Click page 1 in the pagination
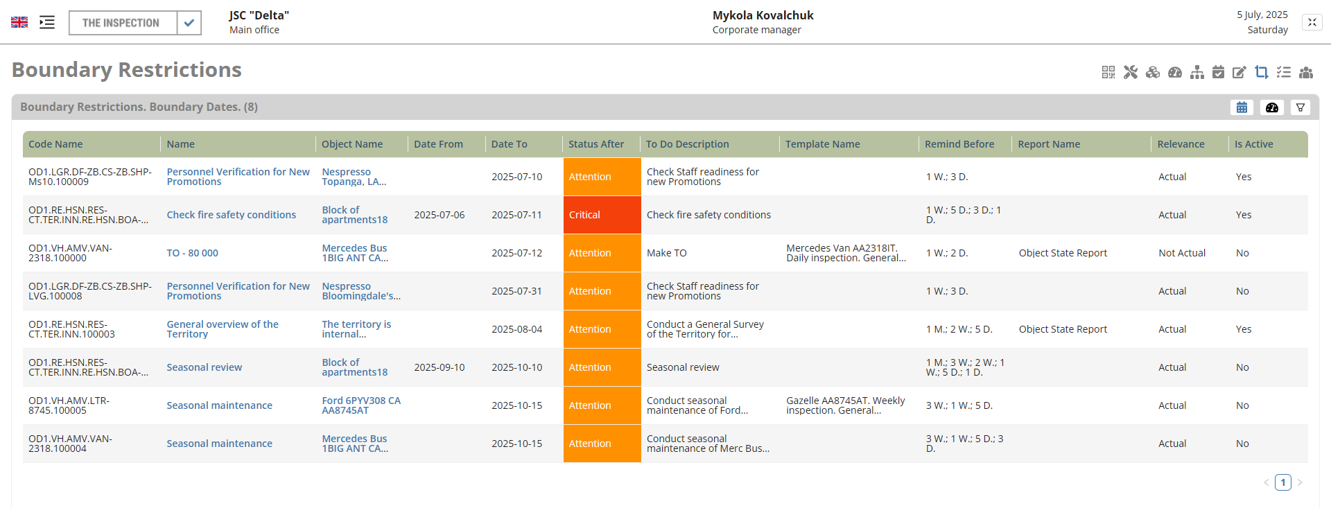Viewport: 1331px width, 508px height. point(1282,482)
